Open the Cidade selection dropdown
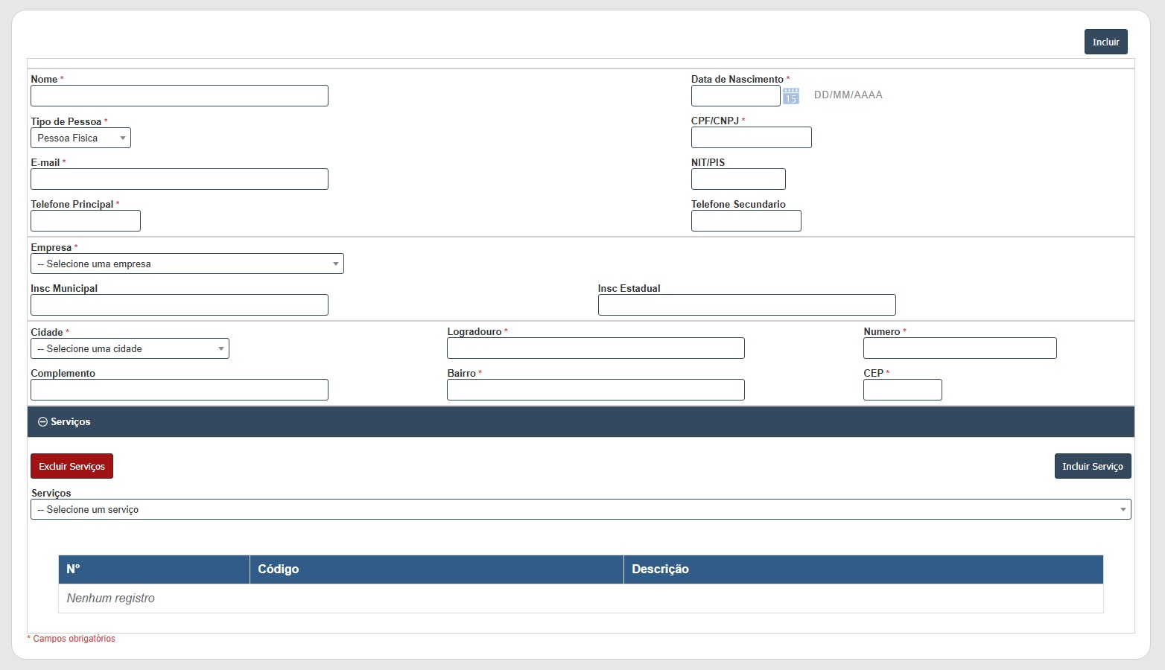1165x670 pixels. coord(130,348)
